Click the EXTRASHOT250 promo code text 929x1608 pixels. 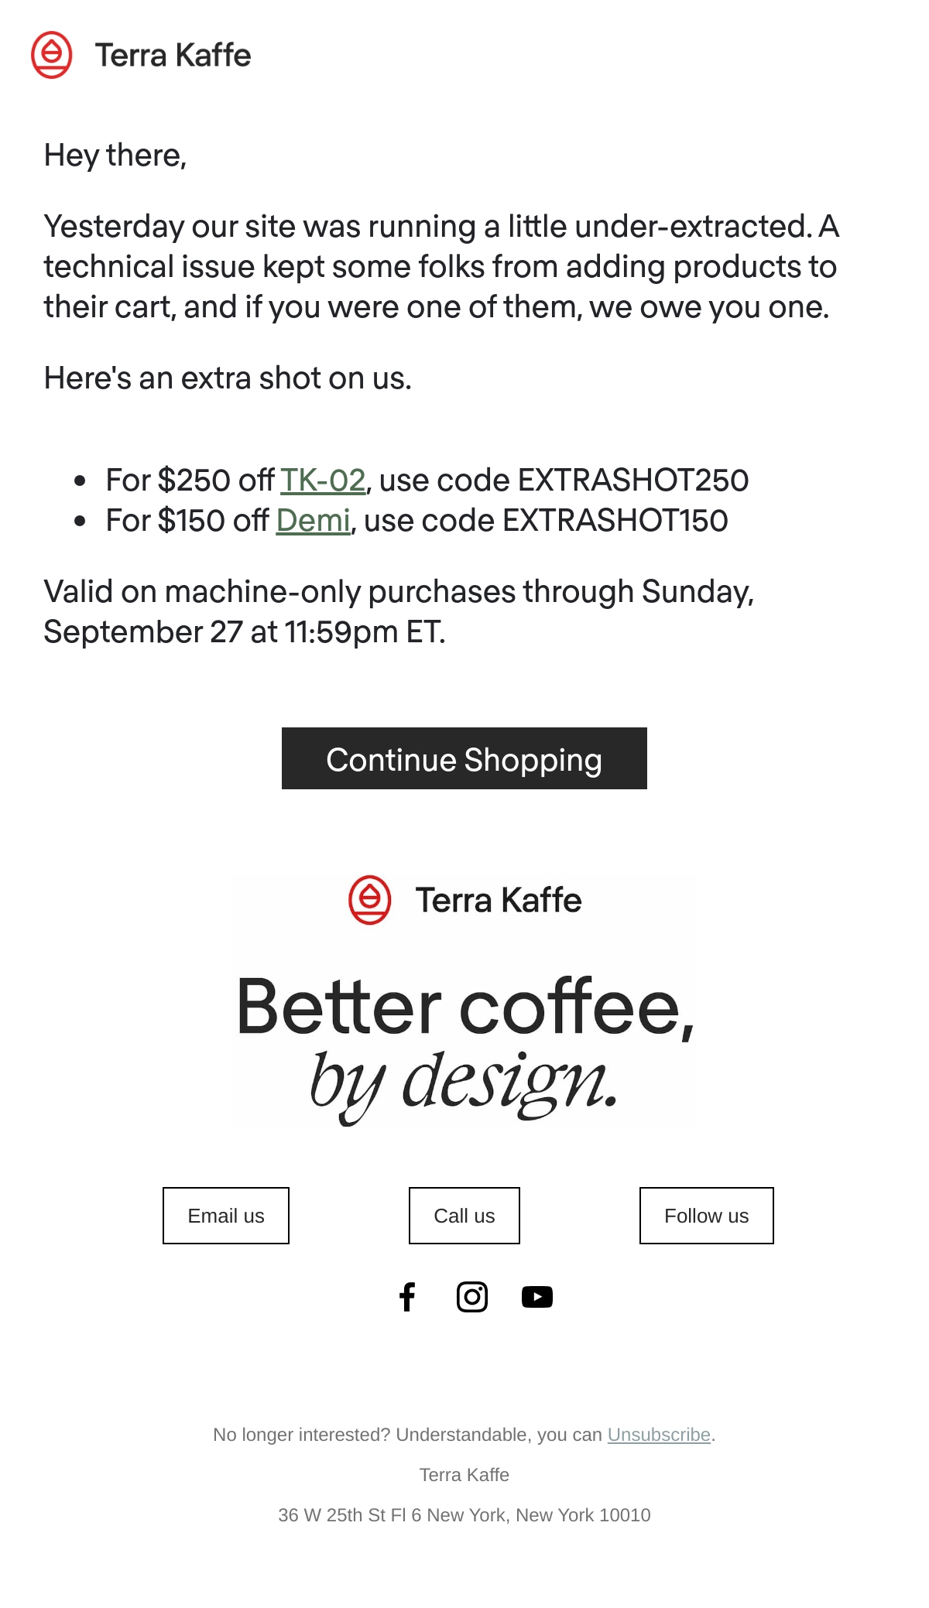[x=633, y=481]
